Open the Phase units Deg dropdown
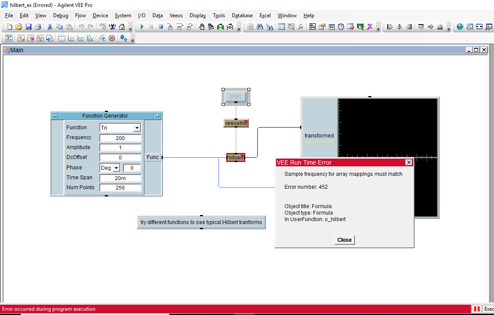Viewport: 494px width, 315px height. pos(116,168)
